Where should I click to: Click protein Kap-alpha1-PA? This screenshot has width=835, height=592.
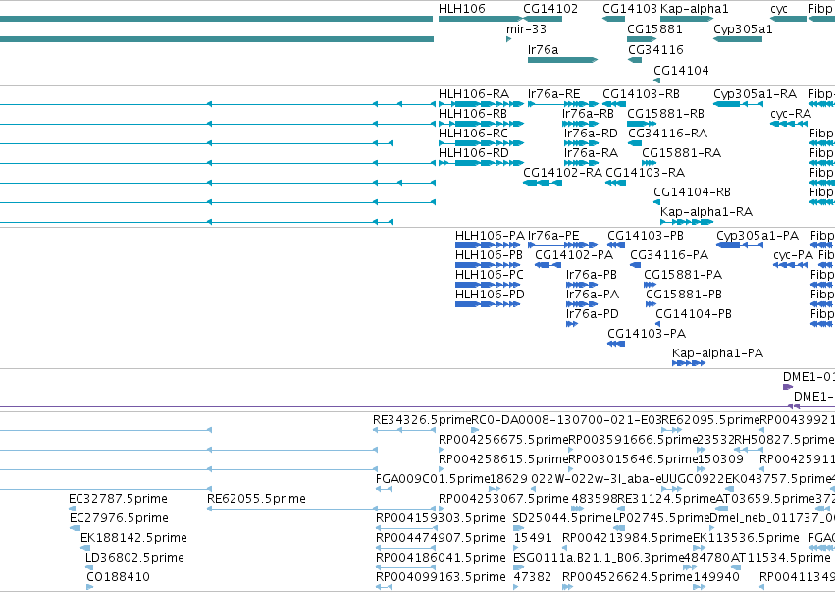(717, 353)
